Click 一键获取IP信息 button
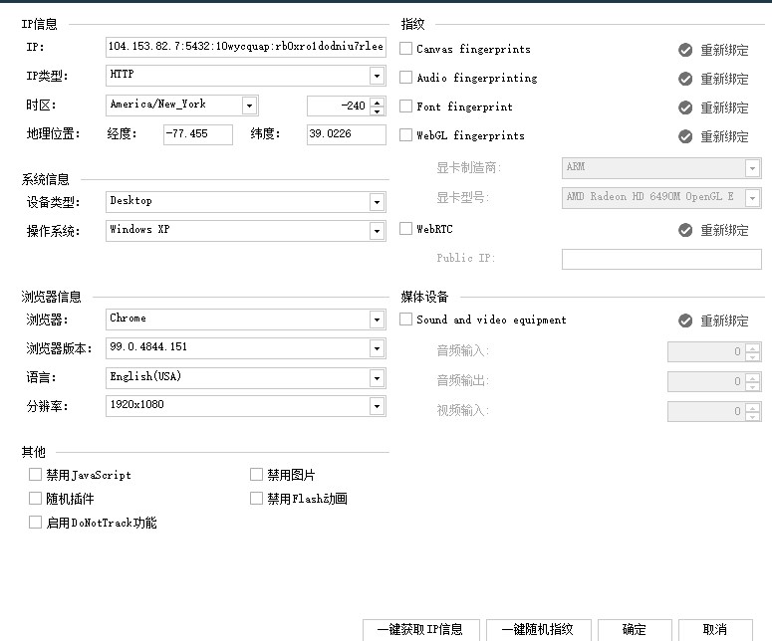 (421, 630)
